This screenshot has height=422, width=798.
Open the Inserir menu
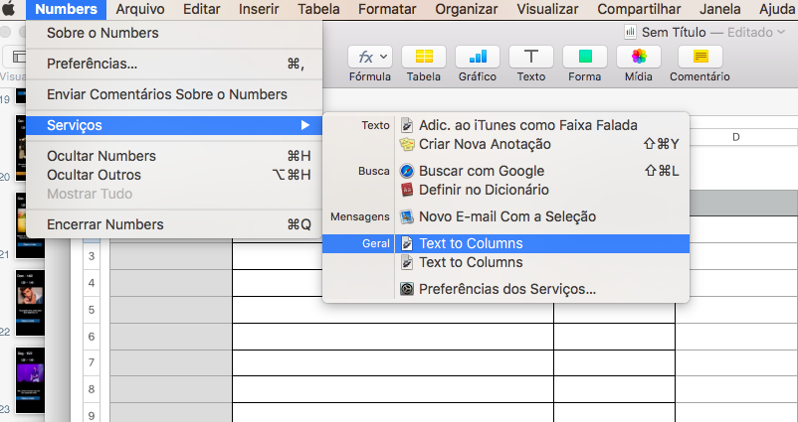tap(259, 9)
